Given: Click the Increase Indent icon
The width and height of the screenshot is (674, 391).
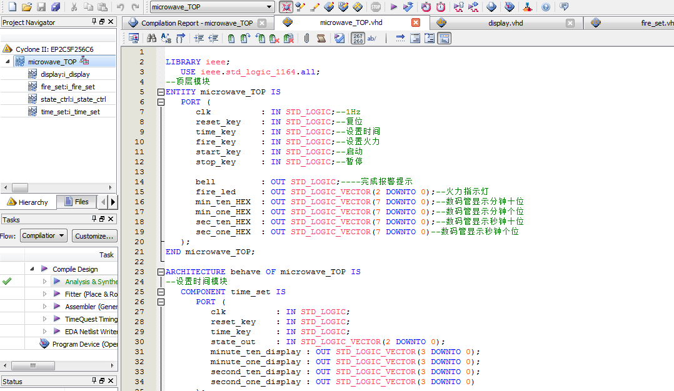Looking at the screenshot, I should [x=199, y=38].
